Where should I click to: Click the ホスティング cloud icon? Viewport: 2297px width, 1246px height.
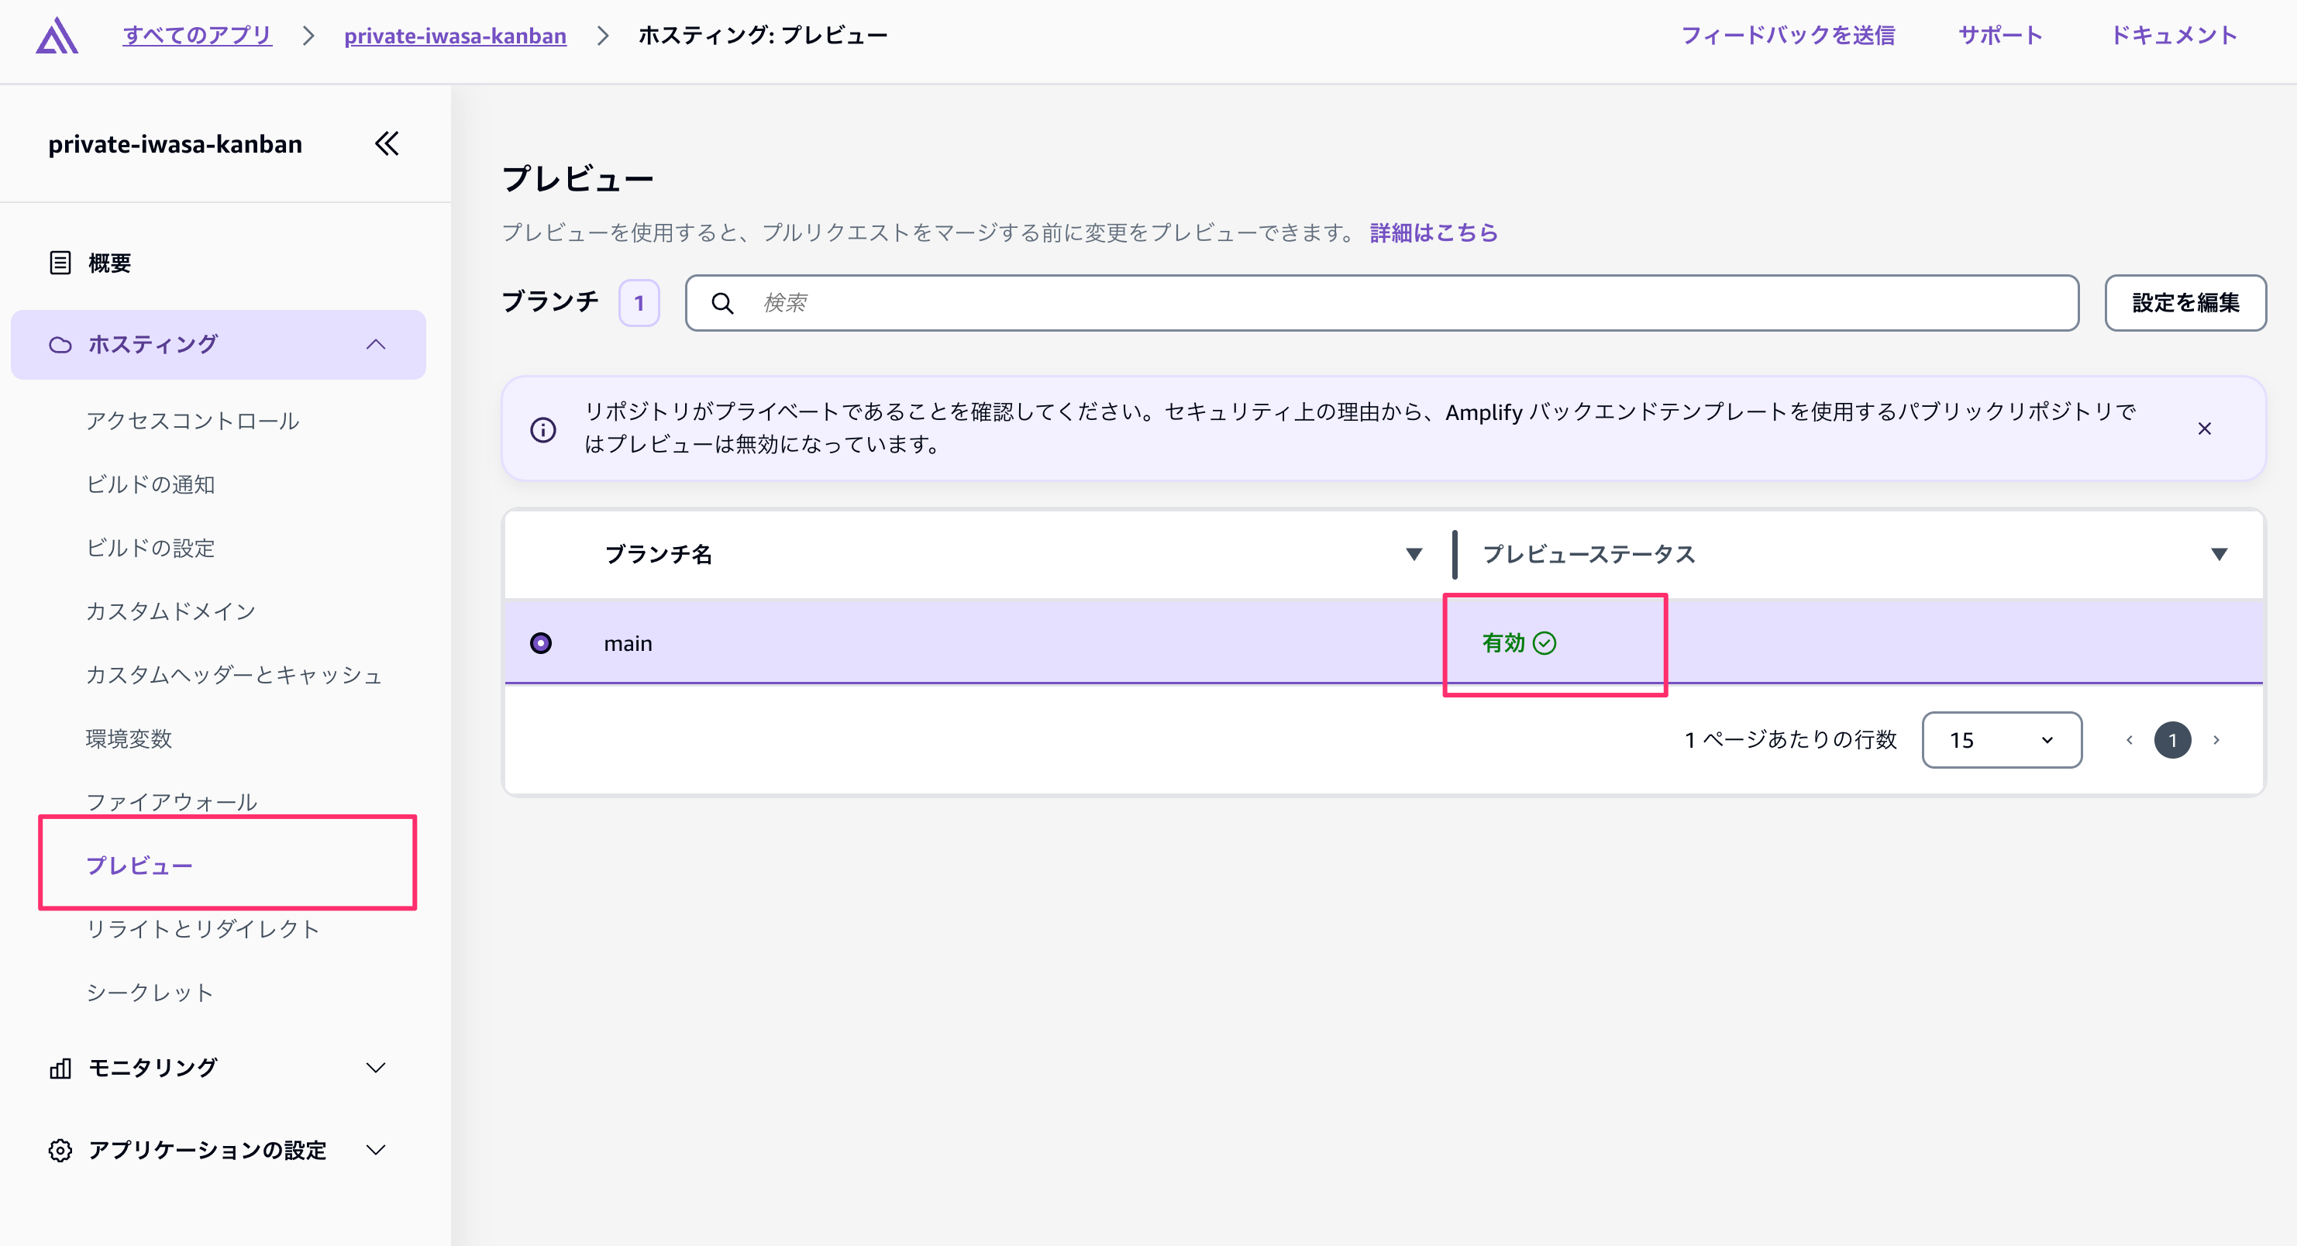(x=60, y=344)
